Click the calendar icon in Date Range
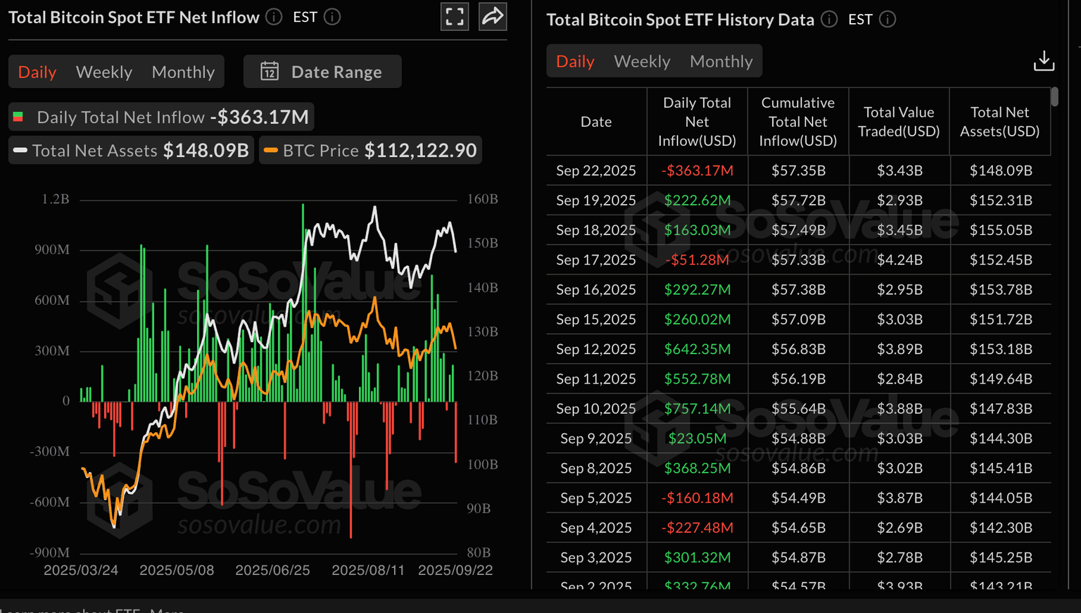The width and height of the screenshot is (1081, 613). (270, 72)
